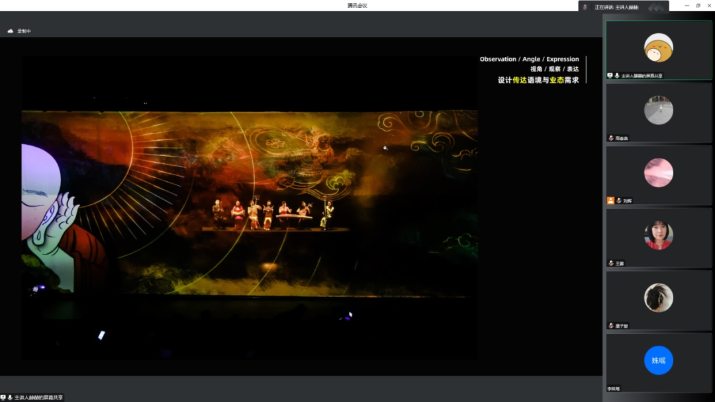Viewport: 715px width, 402px height.
Task: Click the 录制中 recording status label
Action: [x=24, y=31]
